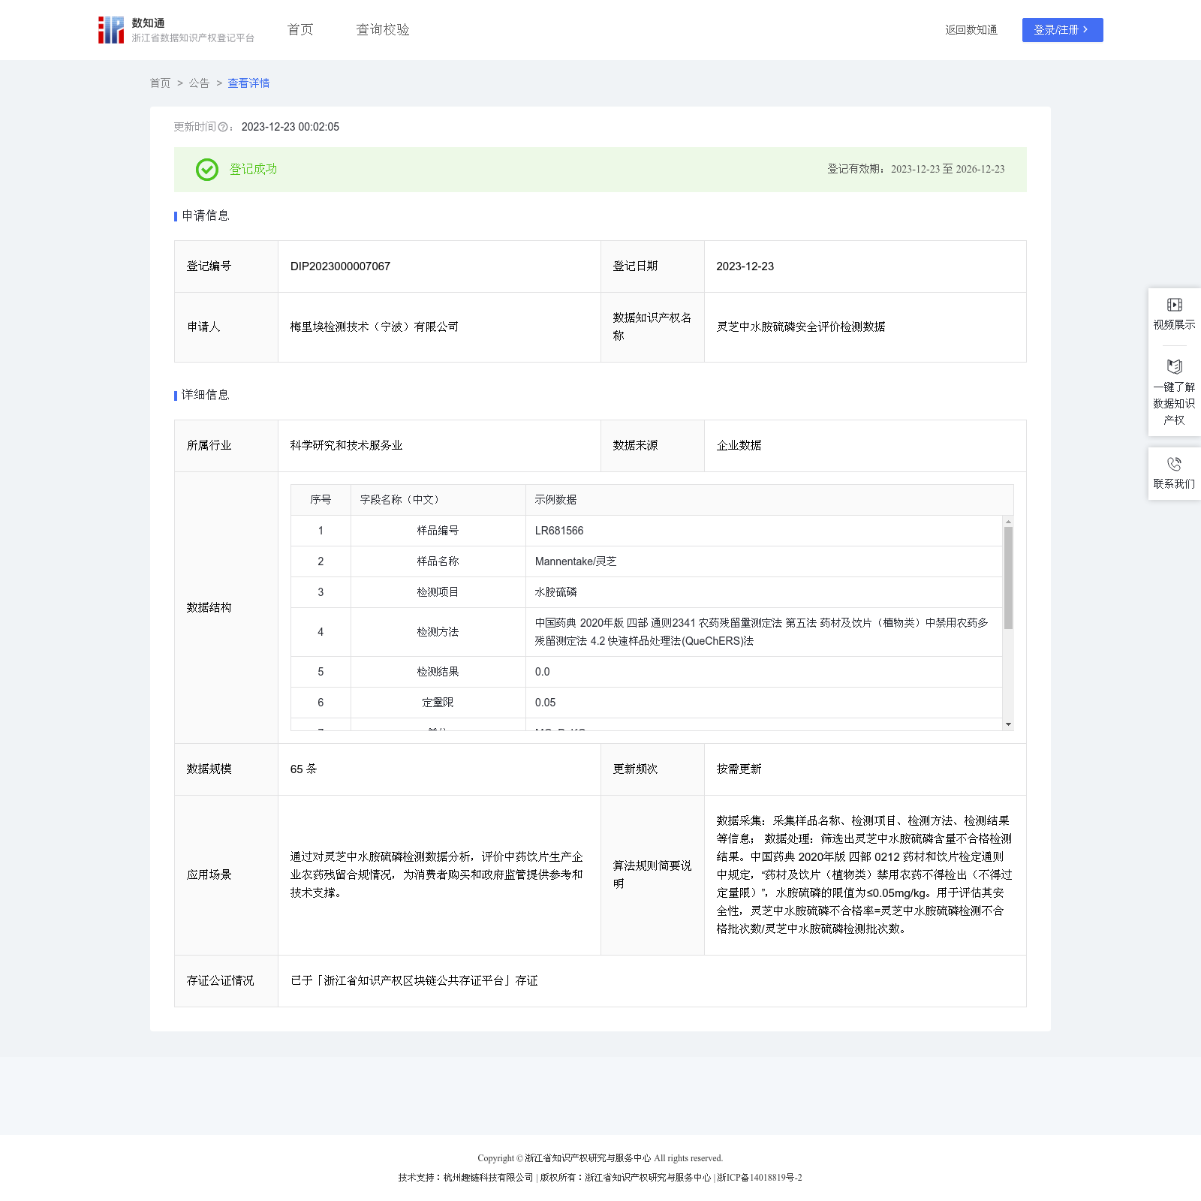1201x1201 pixels.
Task: Navigate to 公告 in the breadcrumb
Action: point(199,83)
